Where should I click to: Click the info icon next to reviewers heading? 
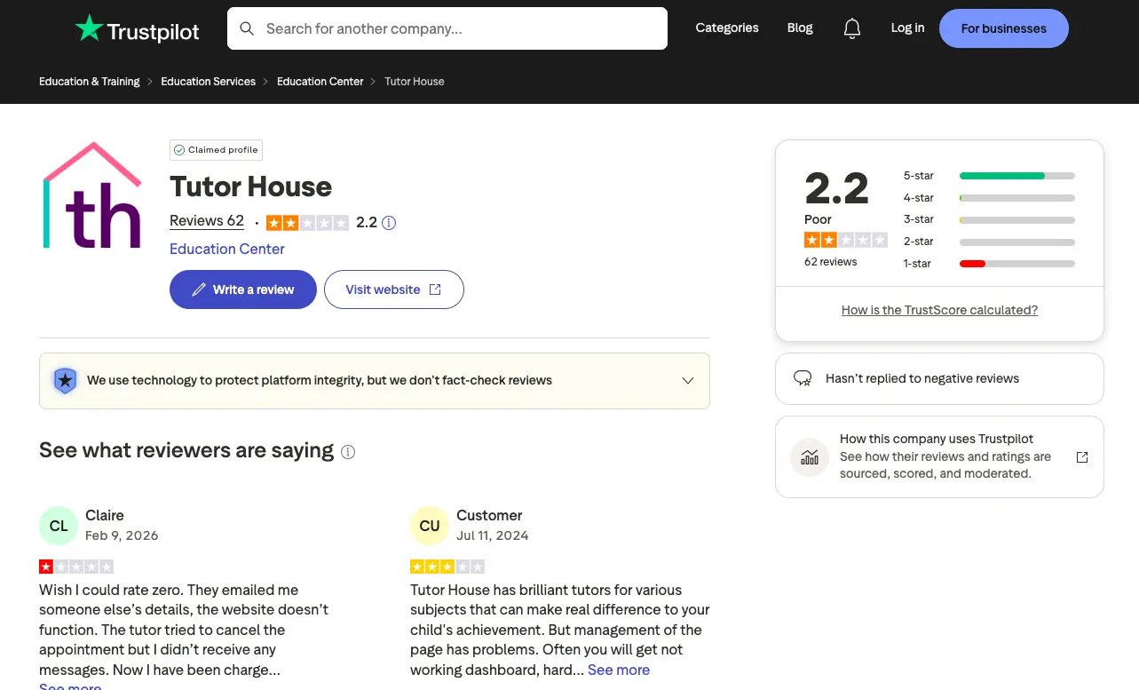[x=348, y=452]
